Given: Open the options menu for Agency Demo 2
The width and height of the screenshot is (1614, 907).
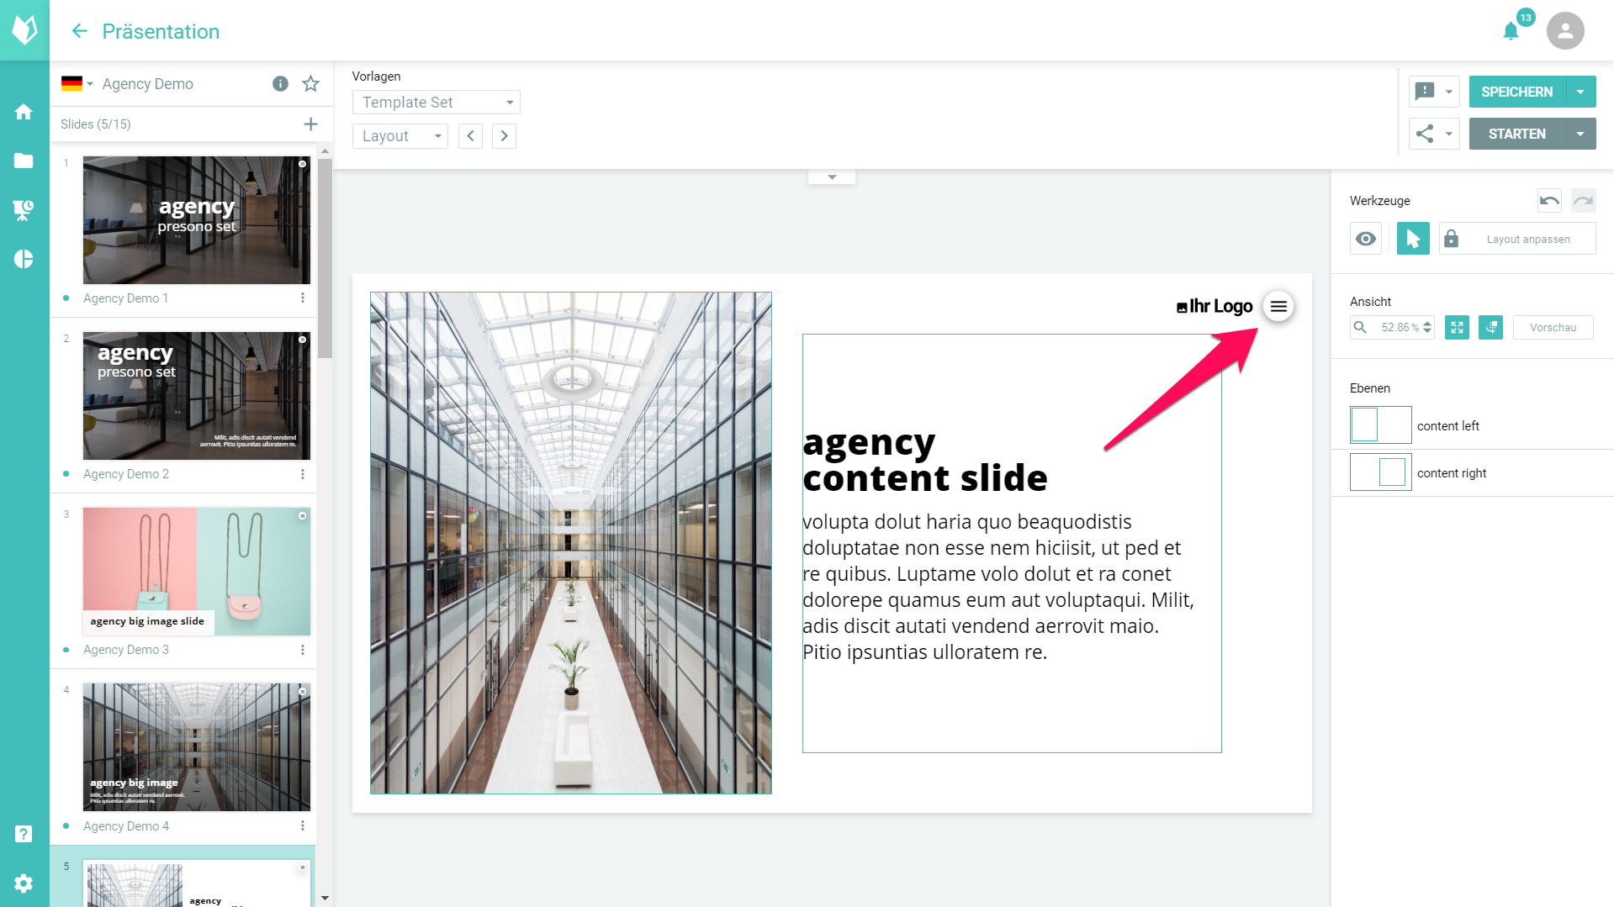Looking at the screenshot, I should coord(303,473).
